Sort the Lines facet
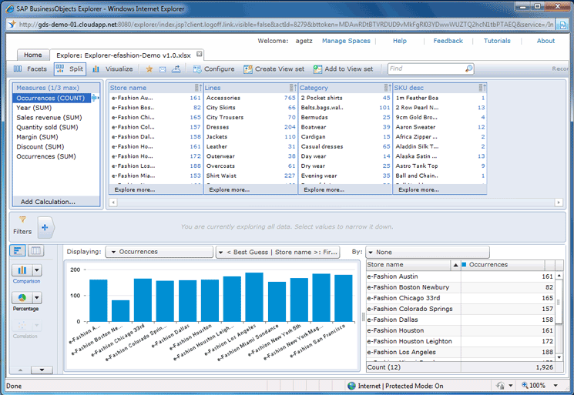This screenshot has width=574, height=395. tap(293, 88)
